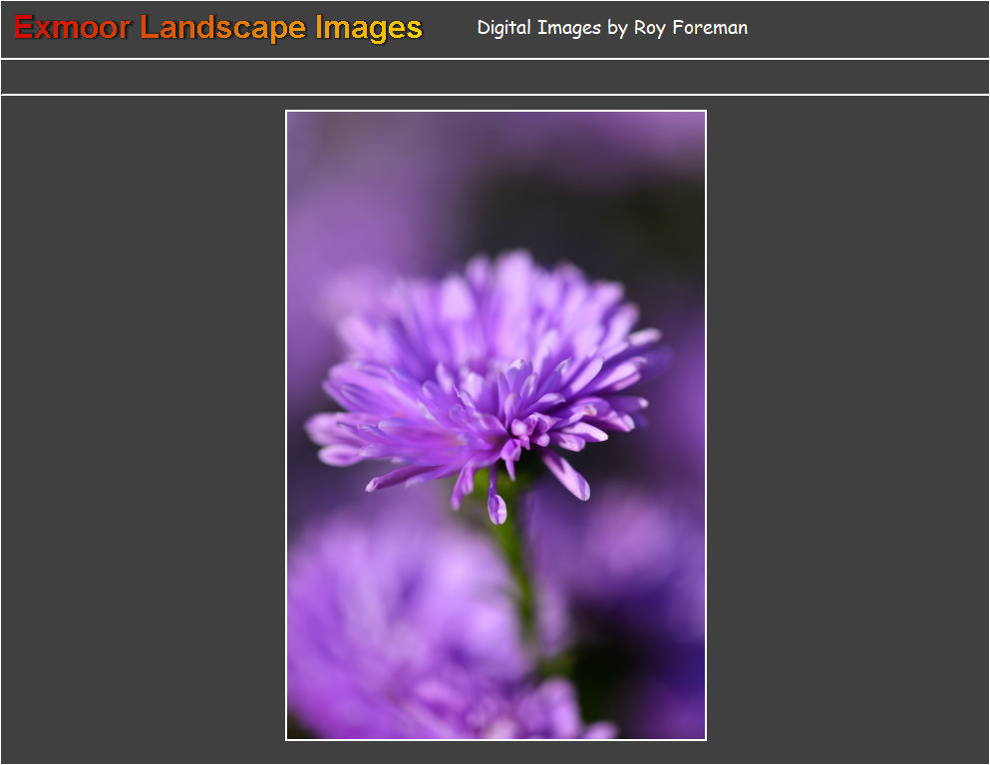Click the word 'Exmoor' in the heading
The image size is (990, 765).
[x=72, y=28]
